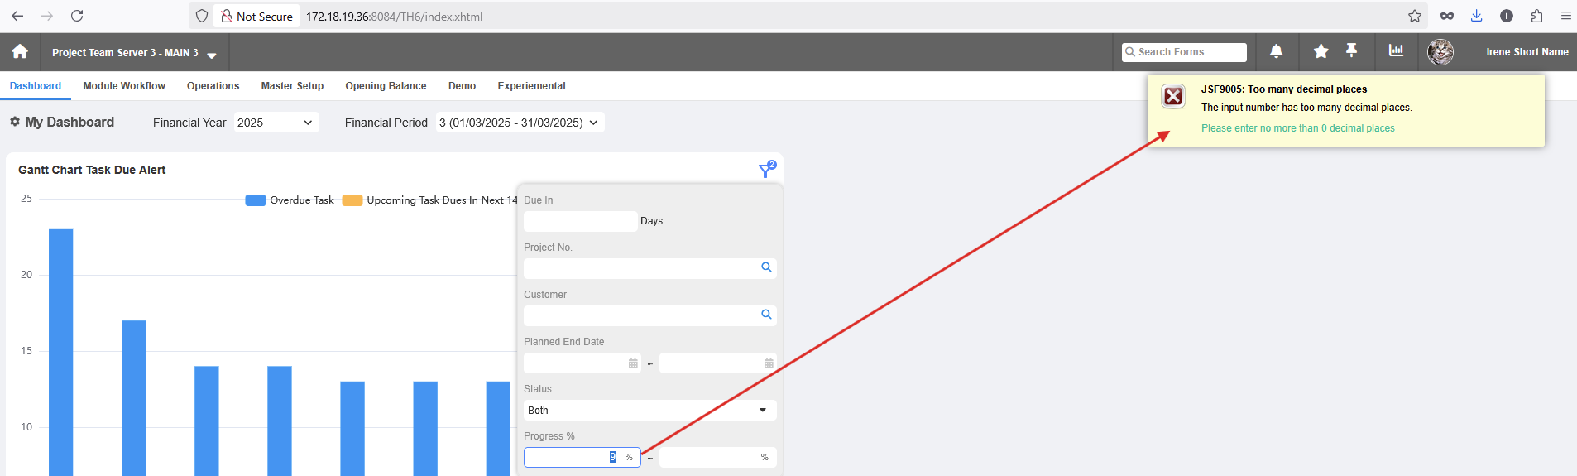Click the Project No. search magnifier
This screenshot has width=1577, height=476.
766,267
